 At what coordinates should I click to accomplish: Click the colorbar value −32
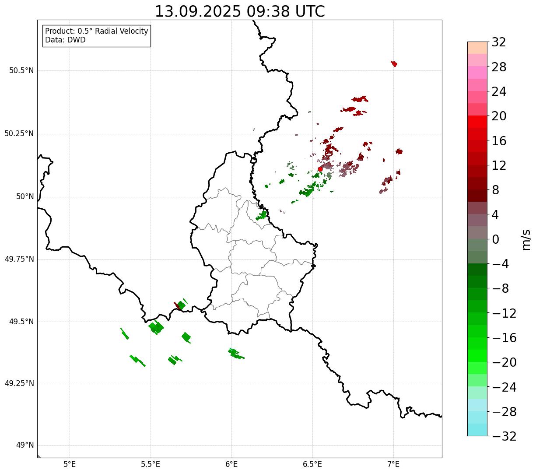[504, 436]
